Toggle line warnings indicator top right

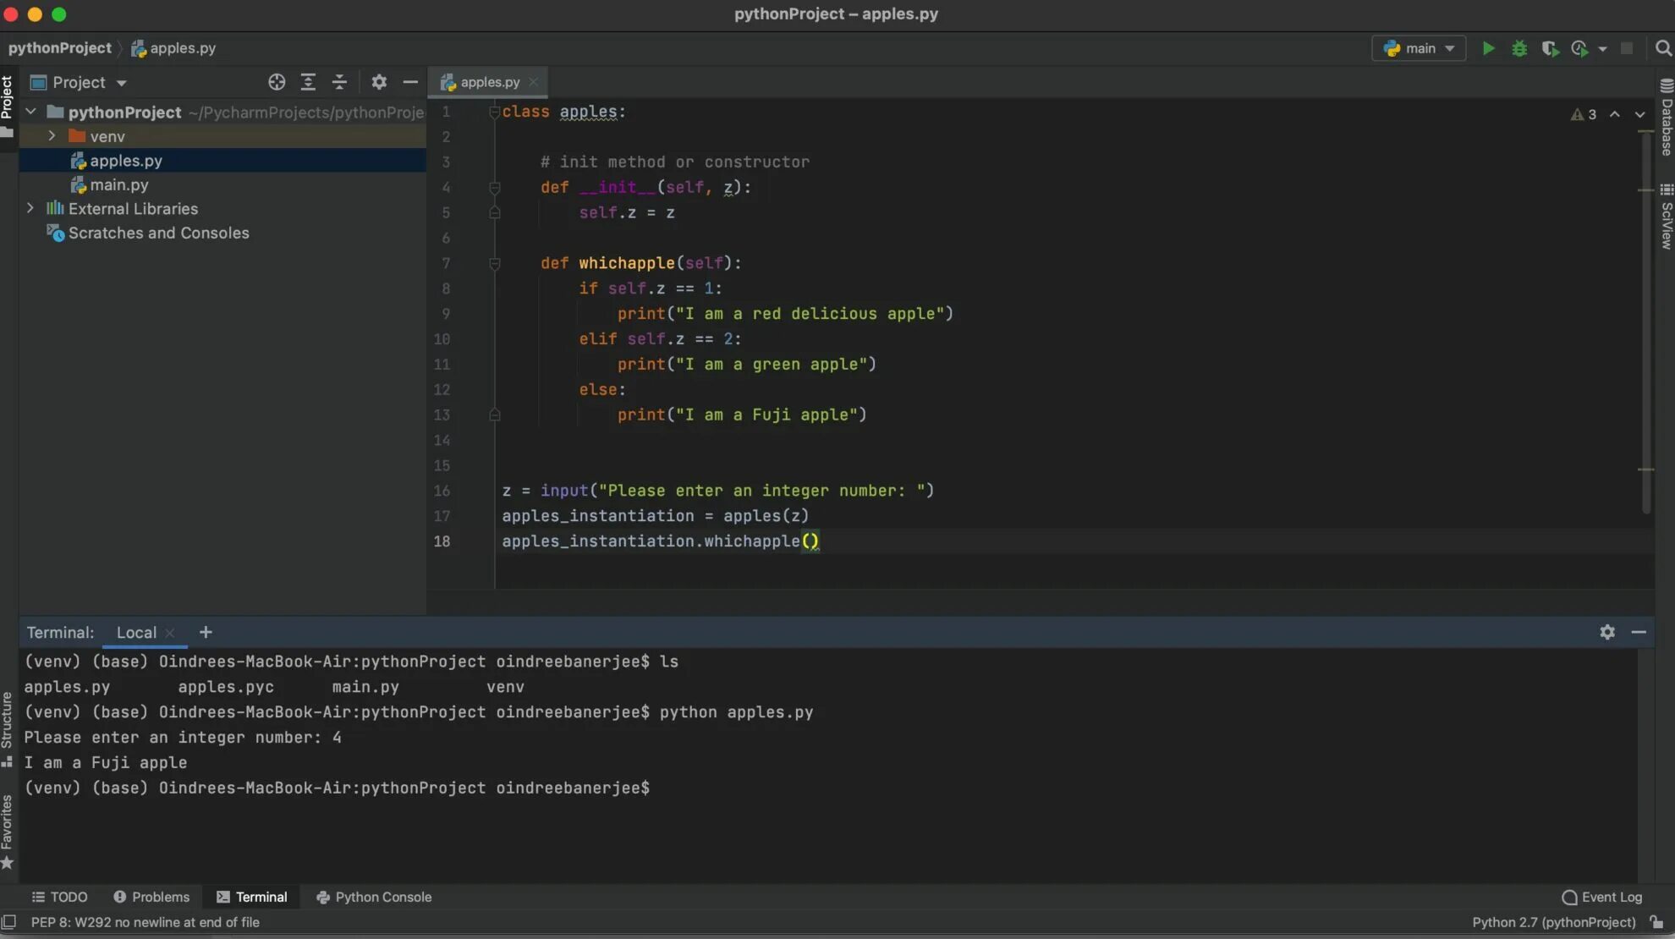pyautogui.click(x=1584, y=114)
